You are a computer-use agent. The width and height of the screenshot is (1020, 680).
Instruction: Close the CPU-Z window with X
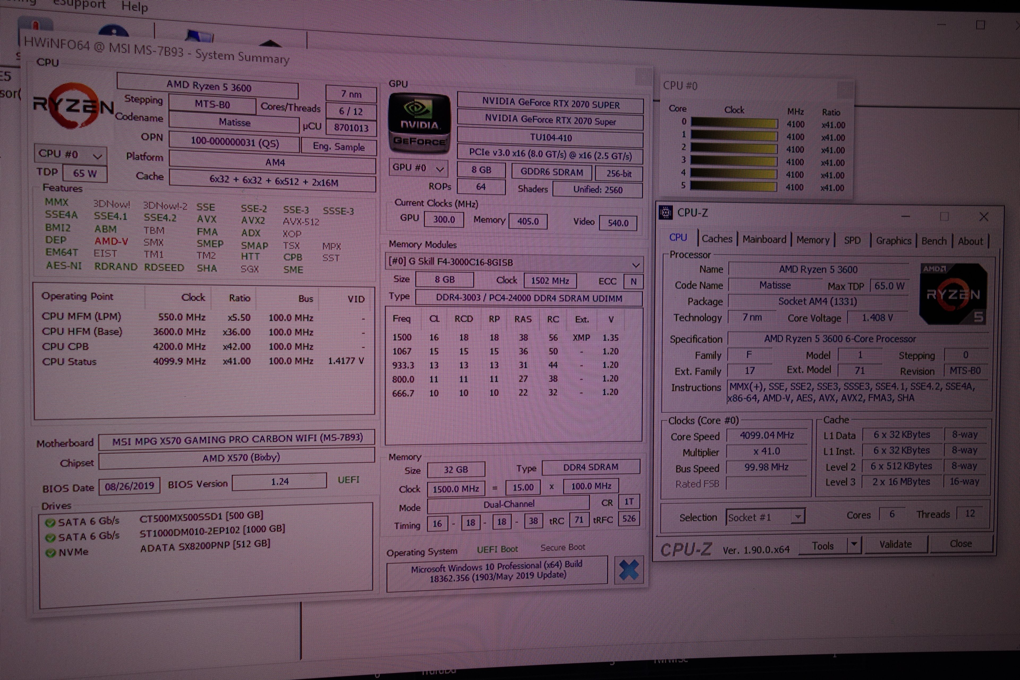click(984, 217)
